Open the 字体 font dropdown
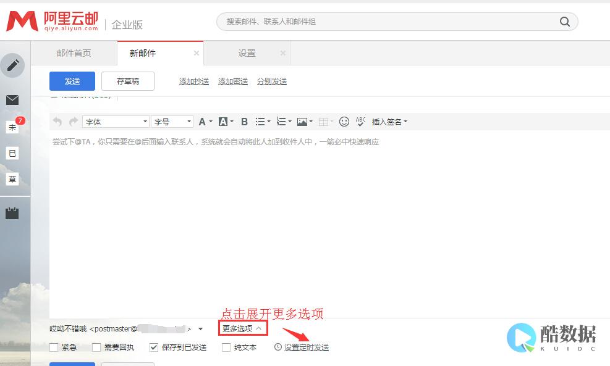 116,122
